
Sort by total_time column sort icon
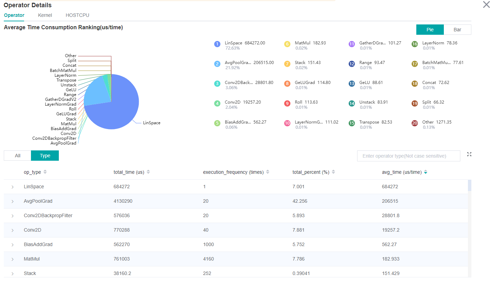click(x=148, y=172)
